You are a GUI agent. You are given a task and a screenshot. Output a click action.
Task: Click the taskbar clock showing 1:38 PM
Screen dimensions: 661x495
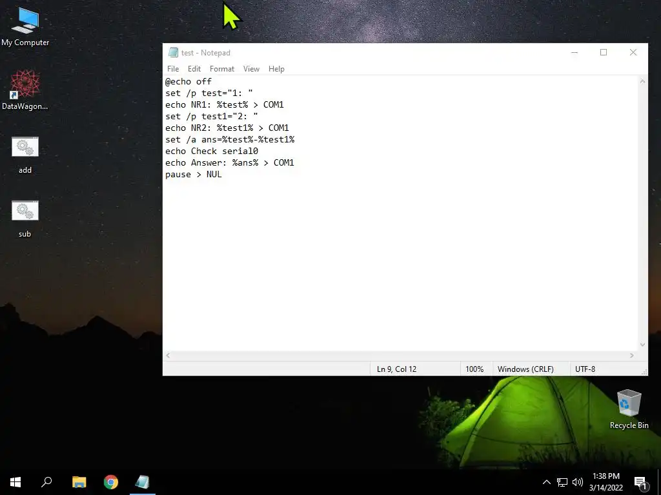pos(605,482)
